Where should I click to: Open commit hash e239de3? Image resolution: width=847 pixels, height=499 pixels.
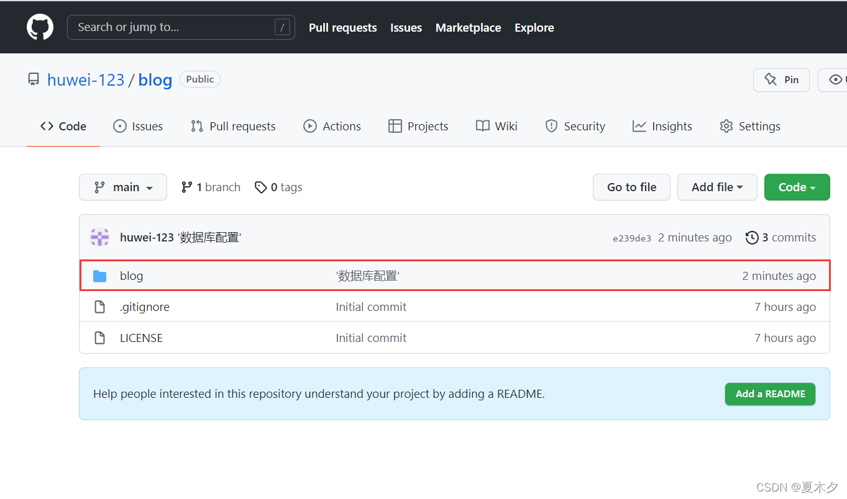[x=632, y=238]
